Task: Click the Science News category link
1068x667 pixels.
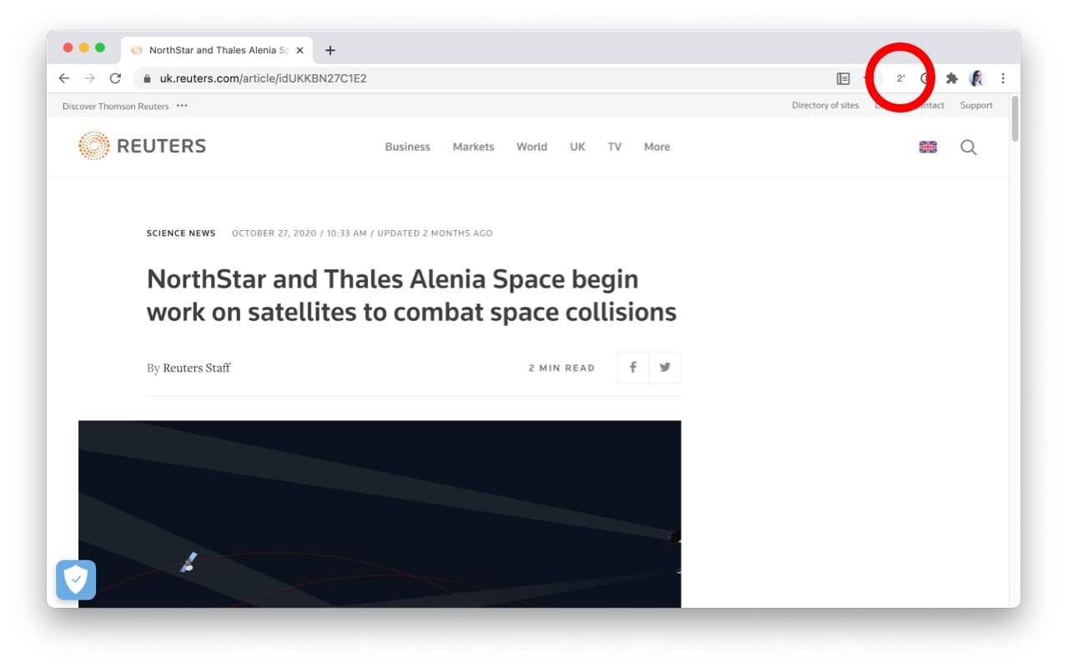Action: click(x=181, y=233)
